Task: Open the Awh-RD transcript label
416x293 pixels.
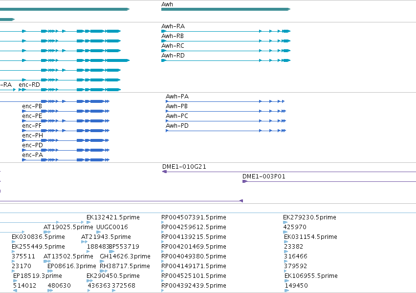Action: tap(173, 56)
